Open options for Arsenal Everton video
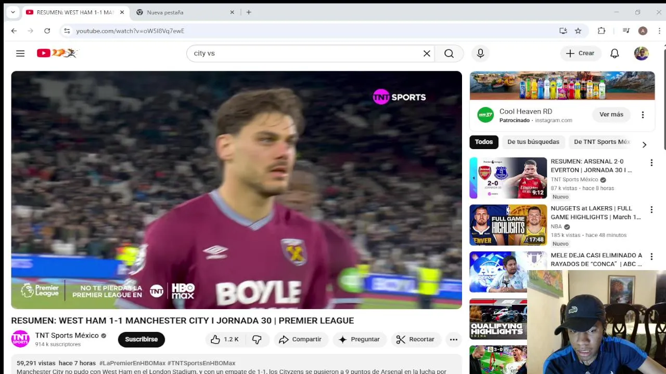 651,163
